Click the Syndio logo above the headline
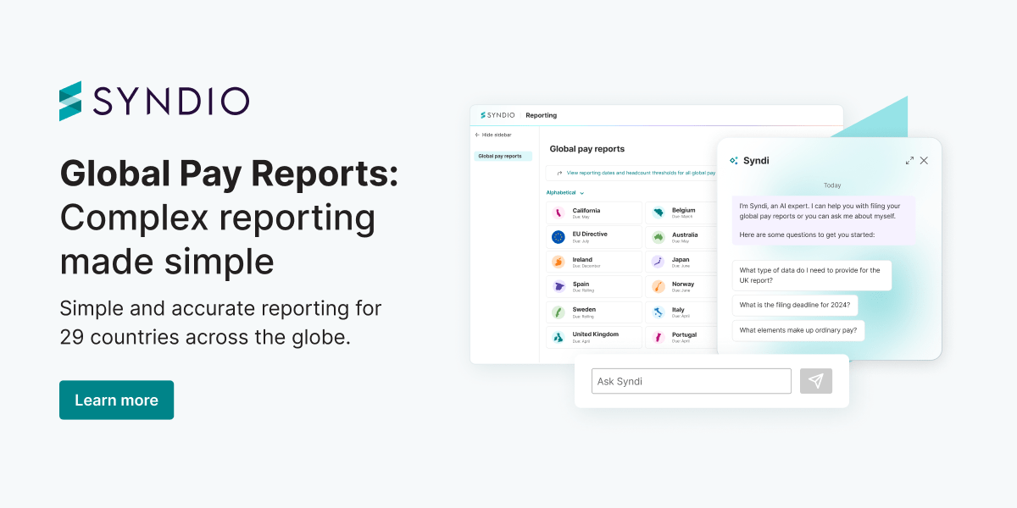1017x508 pixels. pyautogui.click(x=153, y=101)
